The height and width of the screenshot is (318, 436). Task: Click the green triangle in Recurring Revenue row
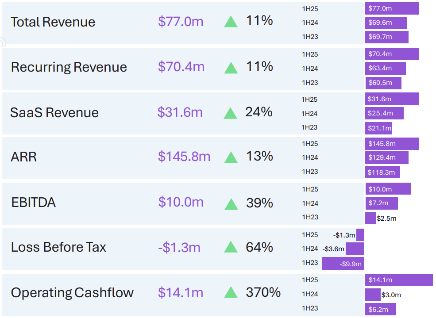(x=231, y=68)
